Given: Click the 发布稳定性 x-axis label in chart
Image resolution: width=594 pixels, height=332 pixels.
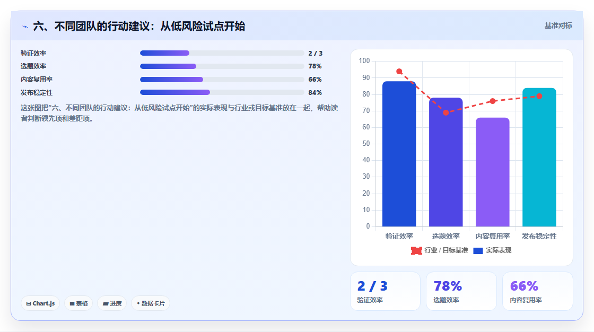Looking at the screenshot, I should pyautogui.click(x=539, y=236).
